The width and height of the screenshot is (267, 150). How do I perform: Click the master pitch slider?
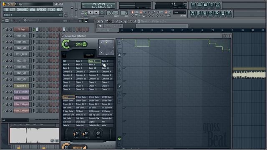(76, 9)
